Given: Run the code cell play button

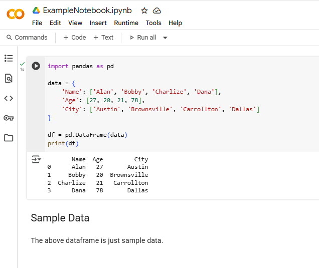Looking at the screenshot, I should [36, 66].
